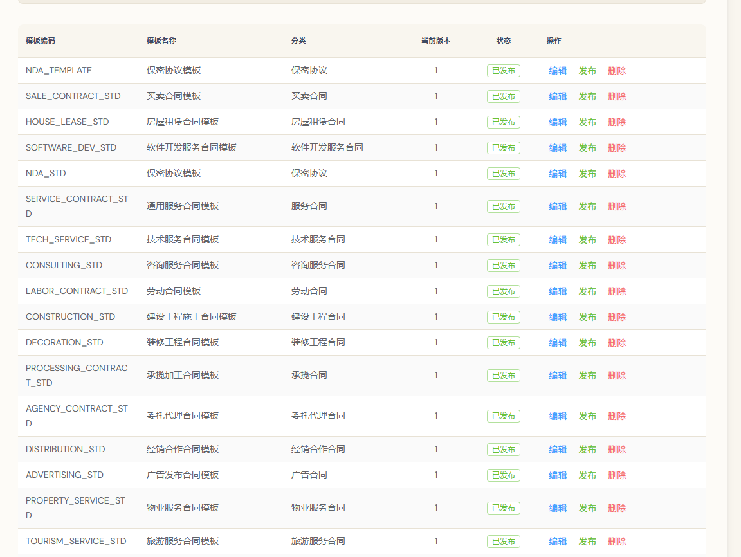Edit the SERVICE_CONTRACT_STD template
Screen dimensions: 741x557
558,206
